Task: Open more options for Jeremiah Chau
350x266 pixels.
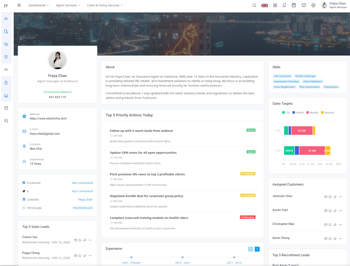Action: coord(340,197)
